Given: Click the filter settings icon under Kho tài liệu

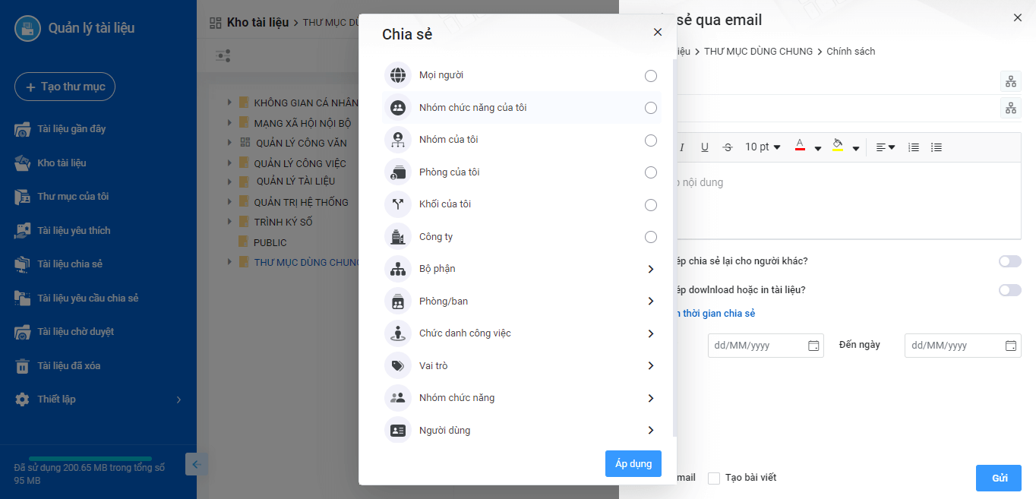Looking at the screenshot, I should click(223, 55).
